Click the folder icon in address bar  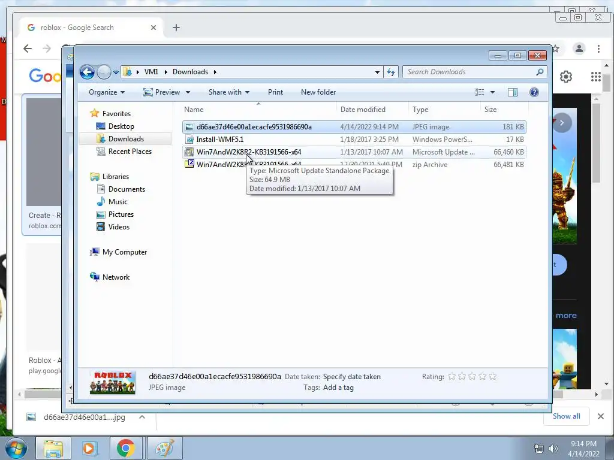coord(127,72)
